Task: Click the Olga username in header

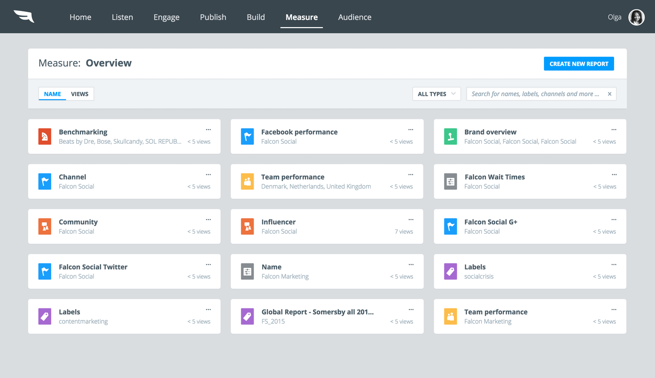Action: [x=614, y=17]
